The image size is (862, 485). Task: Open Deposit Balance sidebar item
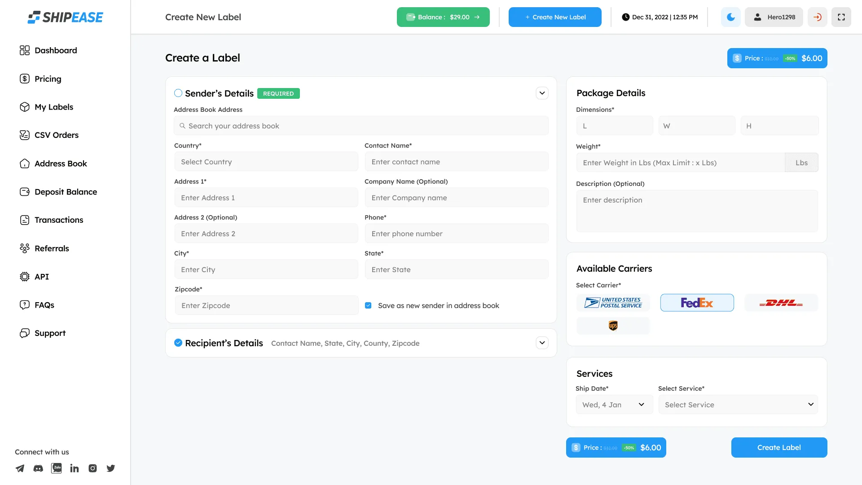(66, 192)
